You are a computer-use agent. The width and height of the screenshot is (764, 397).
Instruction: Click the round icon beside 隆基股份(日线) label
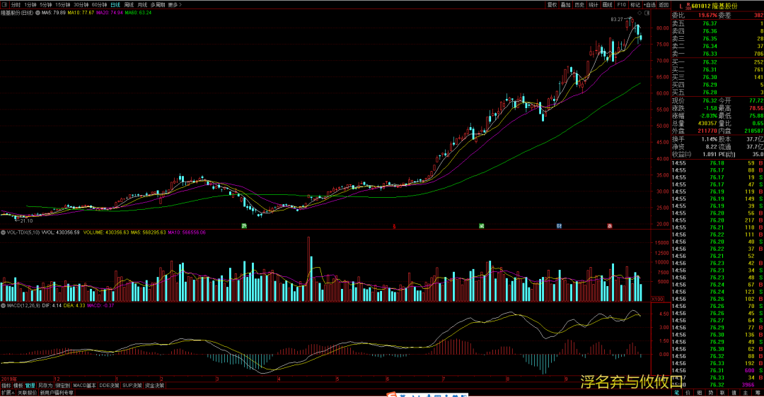(37, 13)
